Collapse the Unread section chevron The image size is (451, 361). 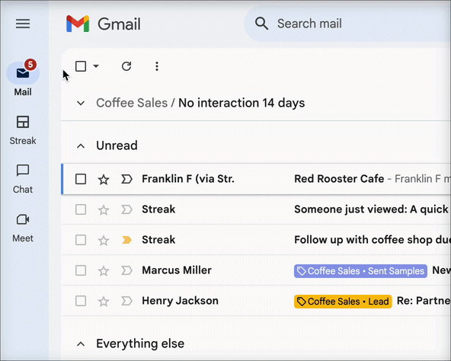click(81, 145)
